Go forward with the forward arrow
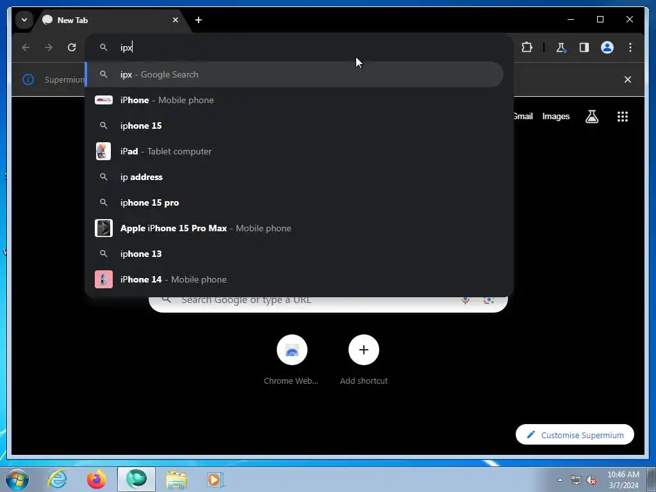656x492 pixels. click(49, 47)
